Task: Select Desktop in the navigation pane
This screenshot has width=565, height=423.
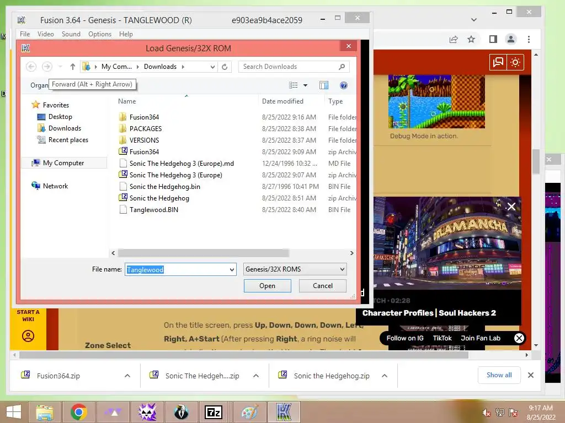Action: (x=60, y=117)
